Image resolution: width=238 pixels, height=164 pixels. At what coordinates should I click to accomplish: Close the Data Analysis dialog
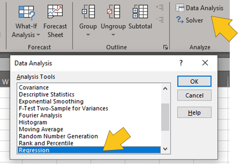[205, 63]
